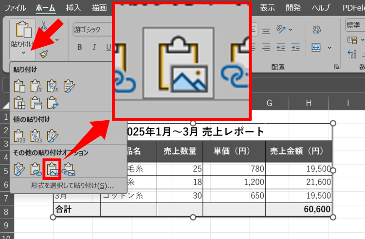The height and width of the screenshot is (239, 365).
Task: Click the Accounting Number Format icon
Action: point(352,40)
